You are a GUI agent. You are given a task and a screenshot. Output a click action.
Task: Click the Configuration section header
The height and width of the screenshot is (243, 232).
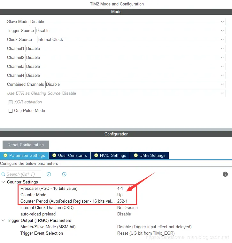116,134
